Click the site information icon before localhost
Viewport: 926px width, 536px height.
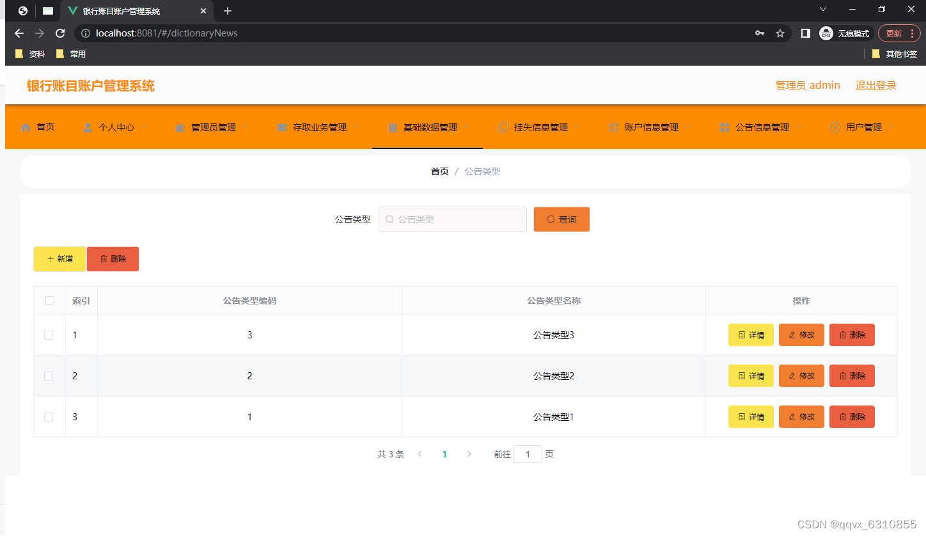(x=85, y=33)
